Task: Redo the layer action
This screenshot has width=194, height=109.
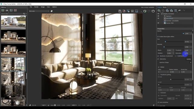Action: 184,11
